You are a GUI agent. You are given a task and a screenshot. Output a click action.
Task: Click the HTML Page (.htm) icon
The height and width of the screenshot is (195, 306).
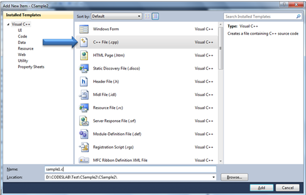(84, 56)
